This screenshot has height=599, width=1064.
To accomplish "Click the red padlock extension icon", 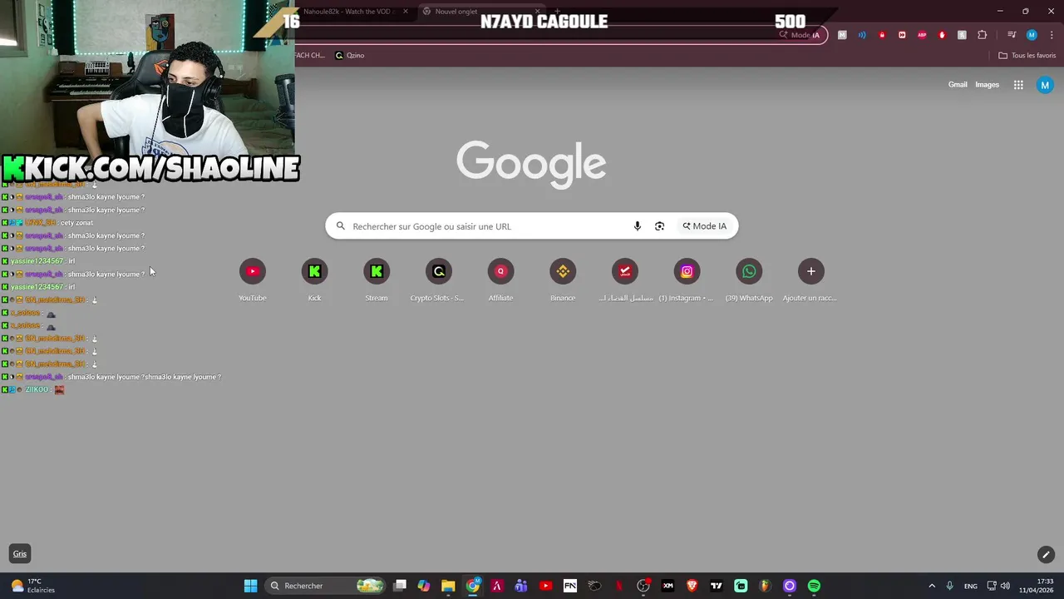I will 882,35.
